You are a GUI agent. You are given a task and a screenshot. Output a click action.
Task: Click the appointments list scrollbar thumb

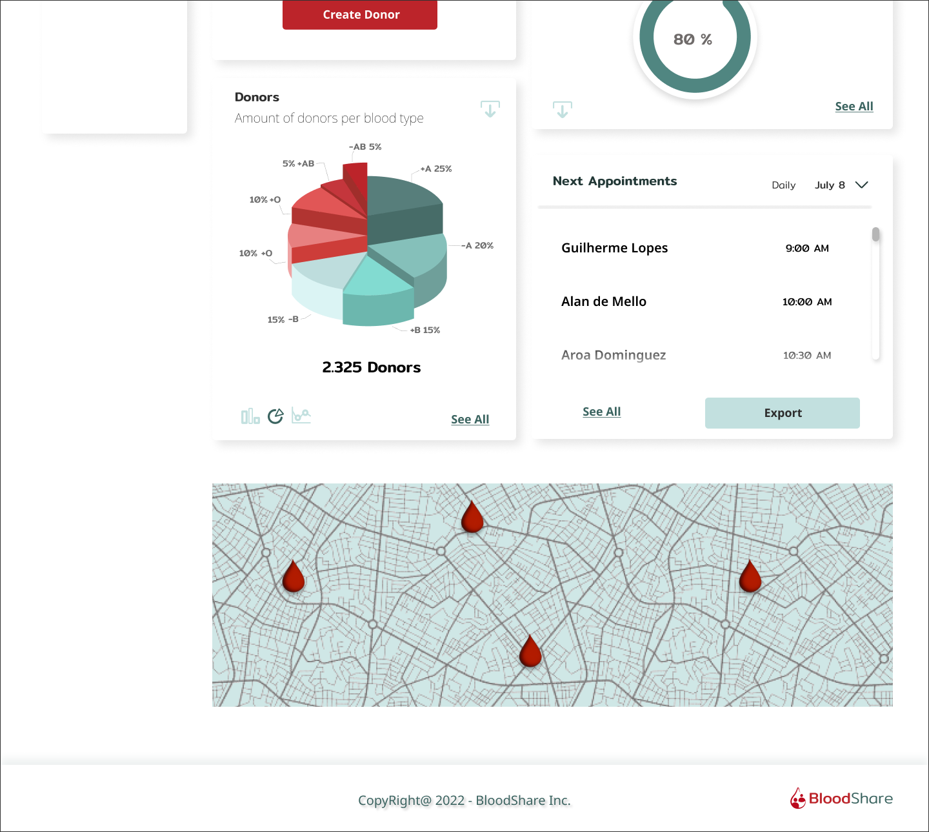click(875, 234)
